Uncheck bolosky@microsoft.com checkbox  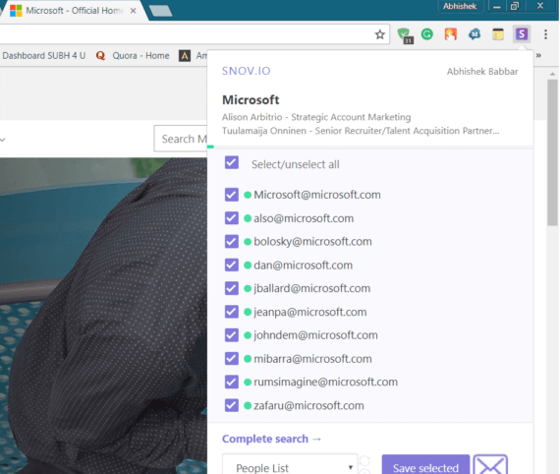[x=232, y=241]
